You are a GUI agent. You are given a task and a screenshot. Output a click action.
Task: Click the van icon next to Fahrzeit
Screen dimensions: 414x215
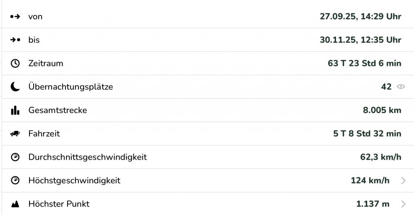click(15, 134)
